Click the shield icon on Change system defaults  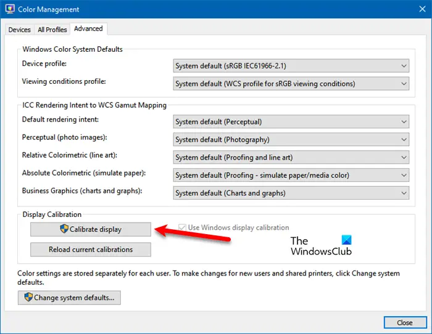point(28,298)
